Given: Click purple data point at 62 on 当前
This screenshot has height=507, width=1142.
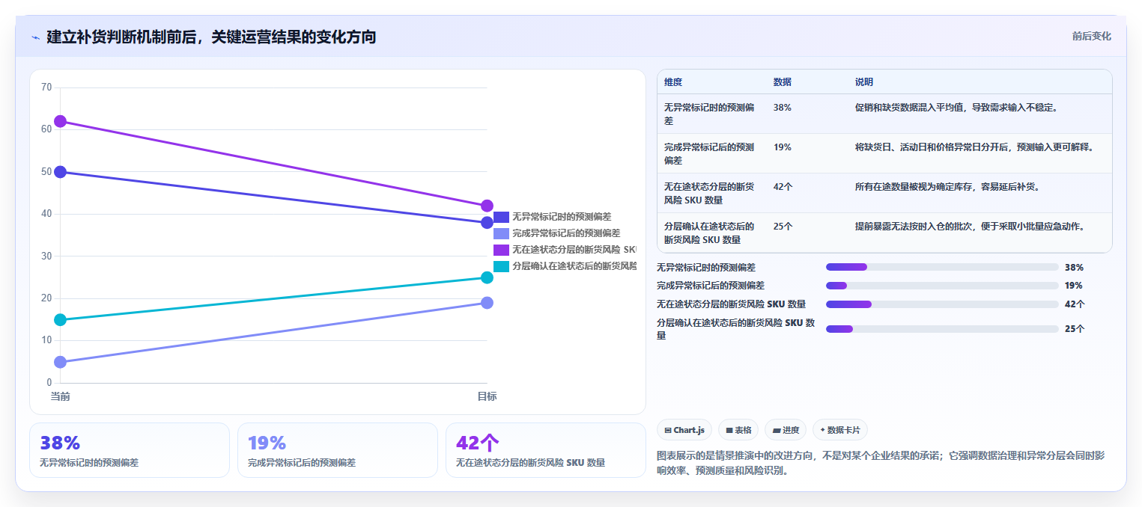Looking at the screenshot, I should click(x=61, y=121).
